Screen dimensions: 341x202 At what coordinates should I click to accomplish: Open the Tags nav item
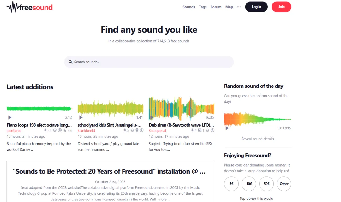click(203, 7)
